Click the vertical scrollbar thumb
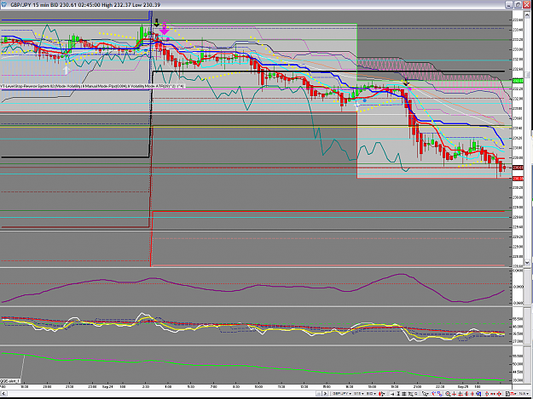The height and width of the screenshot is (399, 533). coord(528,75)
